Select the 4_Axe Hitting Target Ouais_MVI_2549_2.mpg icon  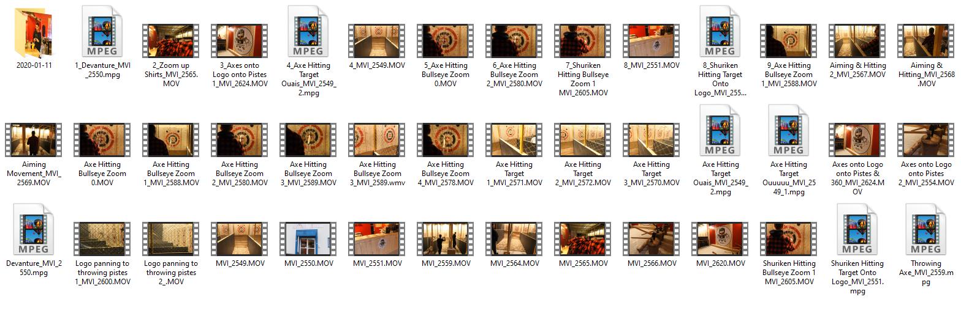click(308, 32)
